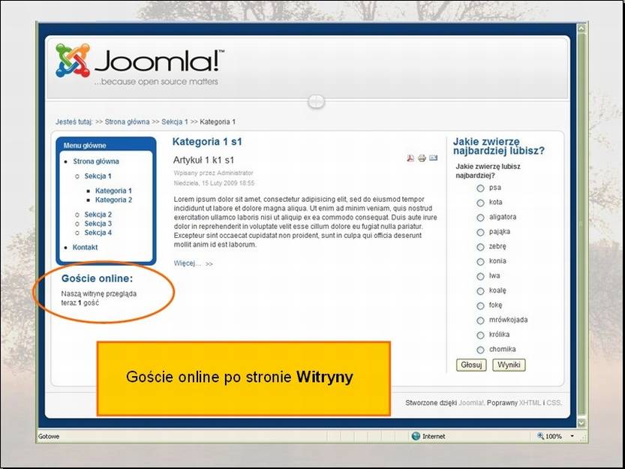Click the 'Gotowe' status bar text
Screen dimensions: 625x469
point(49,437)
